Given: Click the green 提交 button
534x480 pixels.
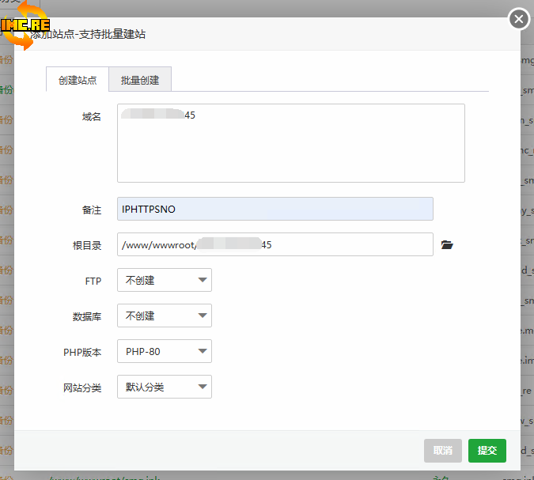Looking at the screenshot, I should 487,450.
